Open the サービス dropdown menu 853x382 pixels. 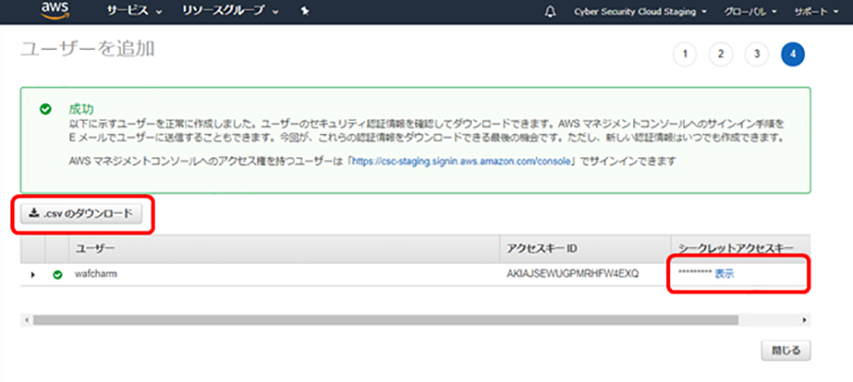(x=133, y=11)
